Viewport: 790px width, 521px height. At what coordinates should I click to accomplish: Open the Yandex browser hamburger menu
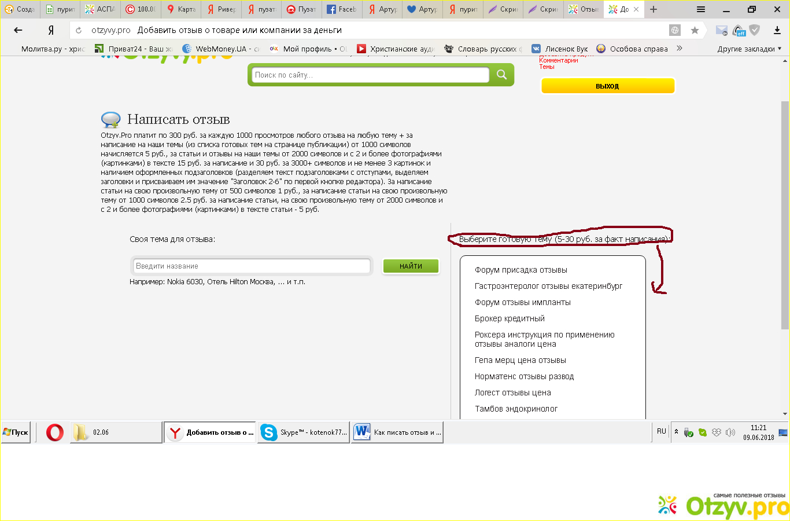click(x=701, y=9)
